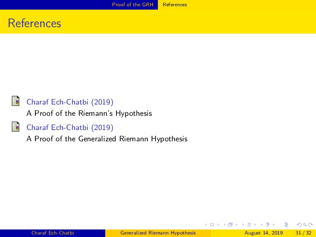Click previous subsection arrow in navigation symbols
Screen dimensions: 316x237
click(x=243, y=225)
